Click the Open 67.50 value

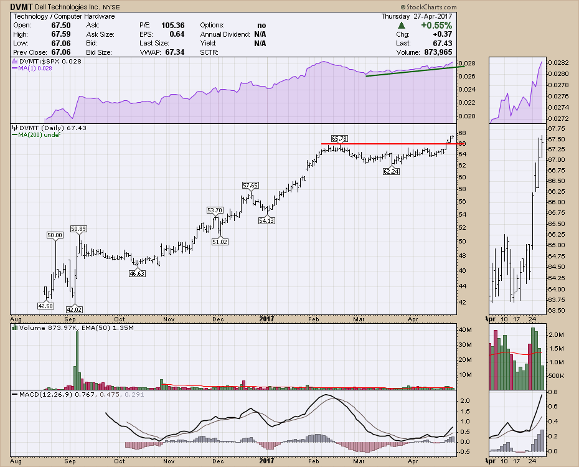[61, 25]
